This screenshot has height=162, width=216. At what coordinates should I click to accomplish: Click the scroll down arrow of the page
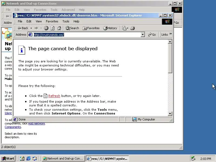pos(170,114)
